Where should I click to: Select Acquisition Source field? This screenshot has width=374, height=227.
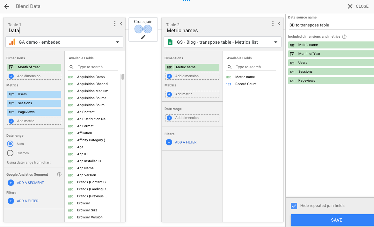(x=92, y=98)
